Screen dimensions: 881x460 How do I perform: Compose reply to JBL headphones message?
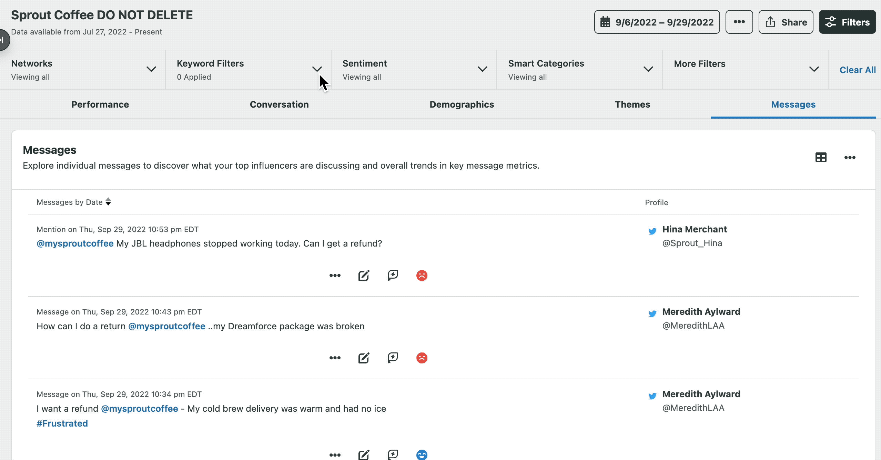pos(364,275)
